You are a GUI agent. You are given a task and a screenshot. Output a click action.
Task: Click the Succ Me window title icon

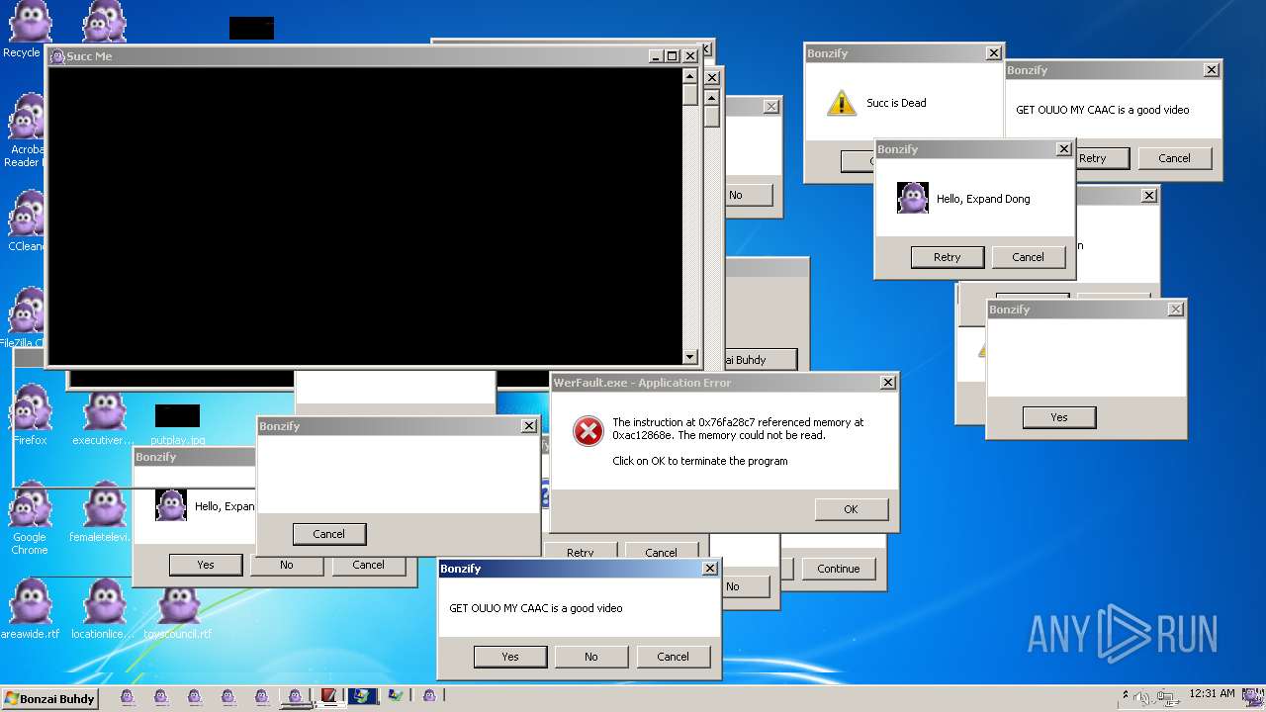pyautogui.click(x=57, y=56)
